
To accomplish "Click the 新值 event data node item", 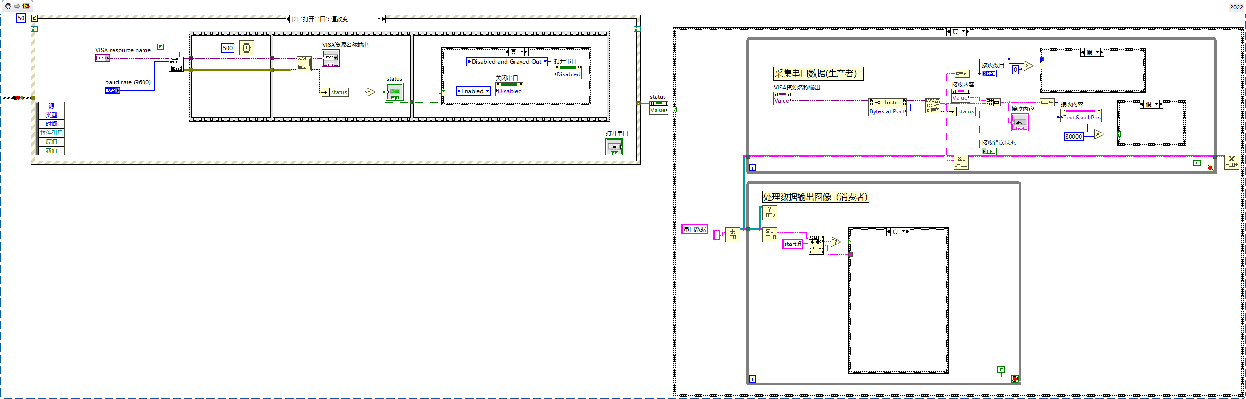I will (51, 151).
